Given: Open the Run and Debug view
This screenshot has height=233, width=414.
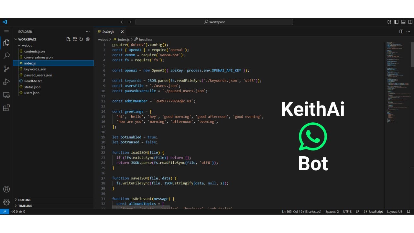Looking at the screenshot, I should (6, 82).
